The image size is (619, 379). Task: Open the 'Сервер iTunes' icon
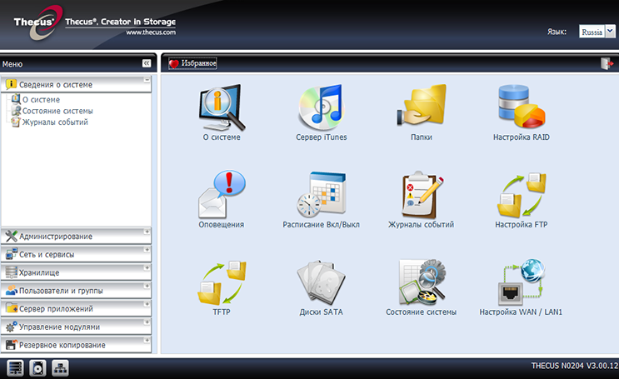click(322, 107)
